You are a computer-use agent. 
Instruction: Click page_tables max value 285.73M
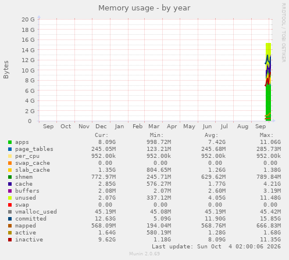click(269, 149)
